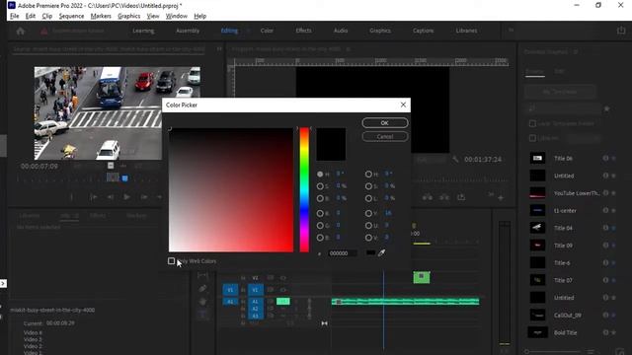Click the Export Frame icon in Program monitor
Viewport: 632px width, 355px height.
[461, 197]
